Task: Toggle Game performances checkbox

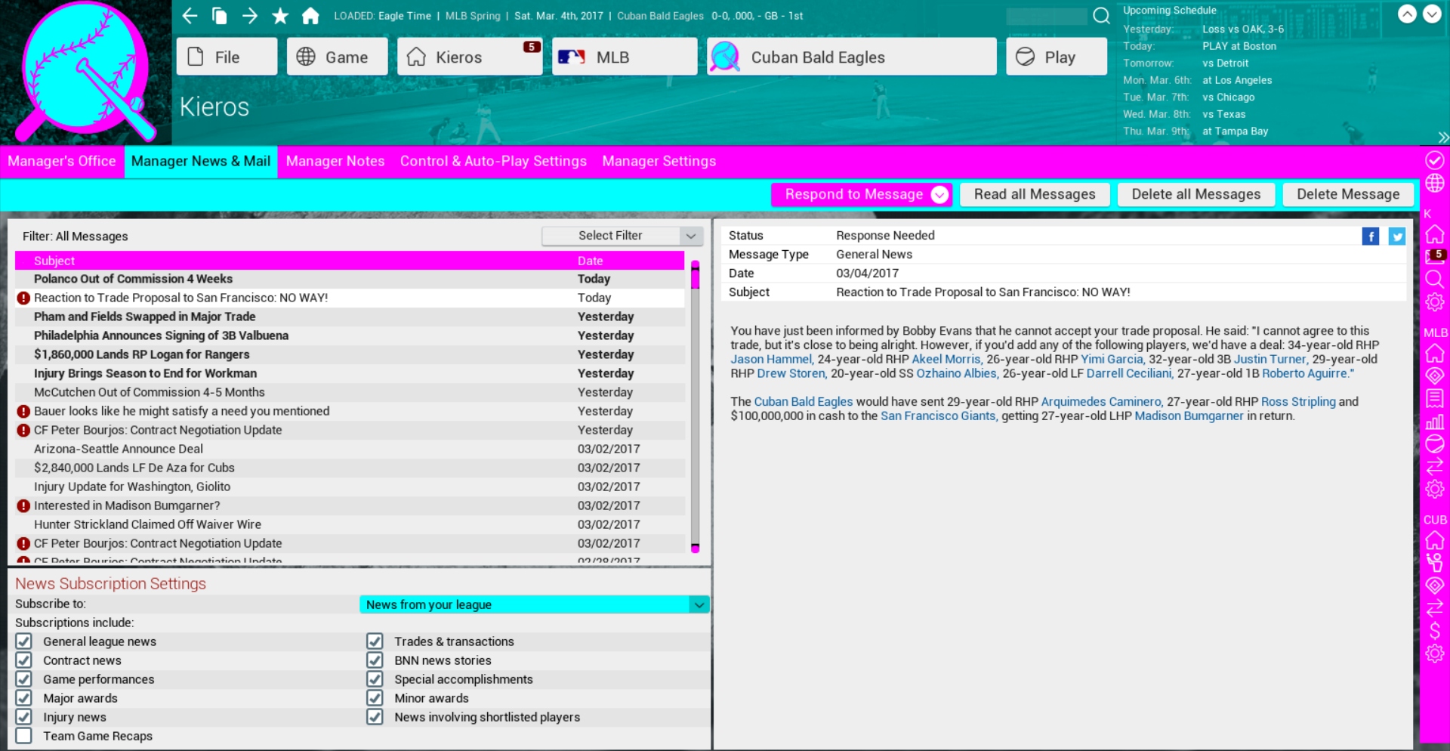Action: [24, 679]
